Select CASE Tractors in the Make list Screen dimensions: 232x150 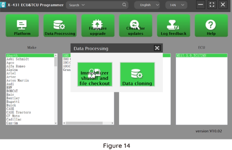click(x=30, y=112)
